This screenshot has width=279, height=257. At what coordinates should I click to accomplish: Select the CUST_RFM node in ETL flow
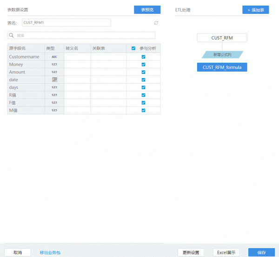[222, 38]
